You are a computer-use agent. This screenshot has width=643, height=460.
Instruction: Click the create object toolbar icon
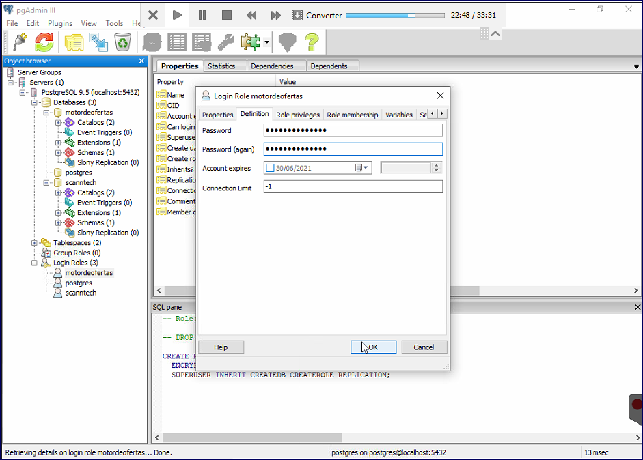pos(98,42)
